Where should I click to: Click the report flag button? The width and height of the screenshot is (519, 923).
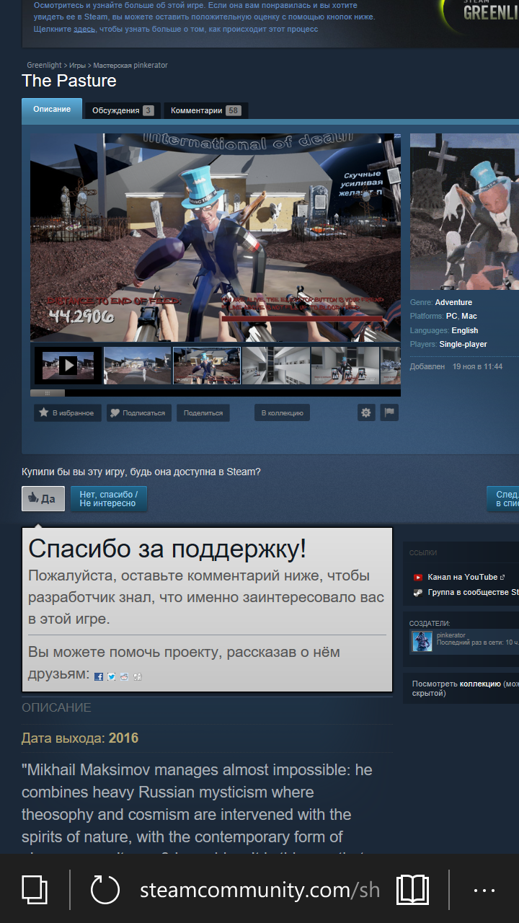pyautogui.click(x=389, y=412)
